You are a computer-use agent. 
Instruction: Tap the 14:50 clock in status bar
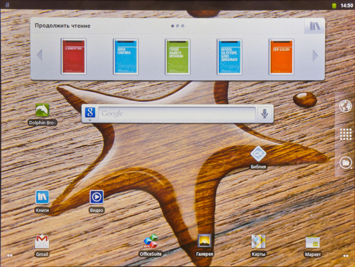(347, 6)
